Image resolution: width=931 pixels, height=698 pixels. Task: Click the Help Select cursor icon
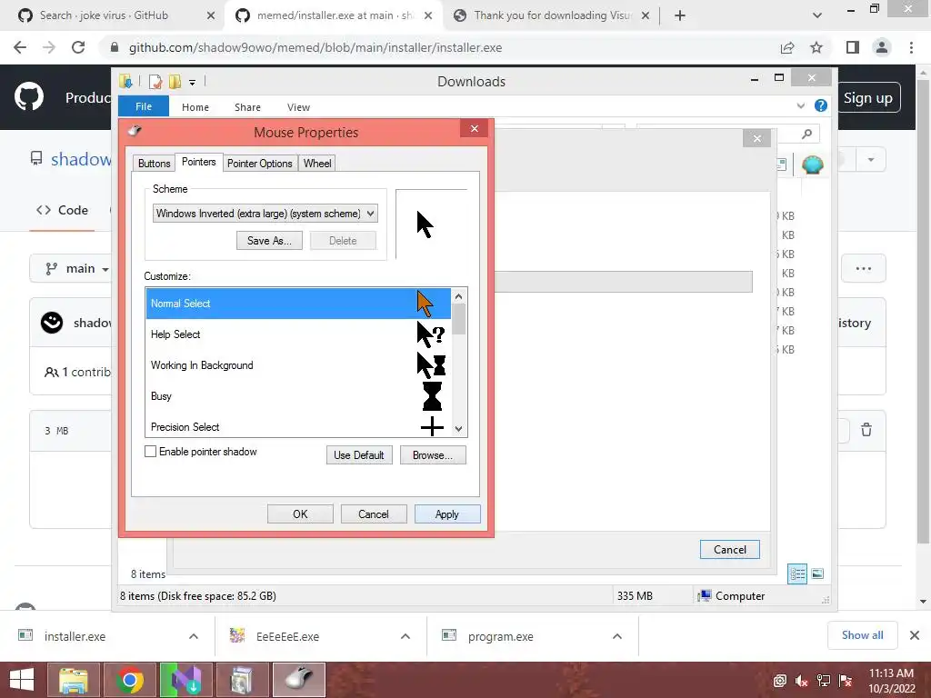pos(430,334)
